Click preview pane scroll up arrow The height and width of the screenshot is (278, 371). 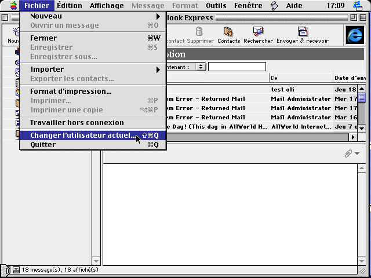(362, 168)
